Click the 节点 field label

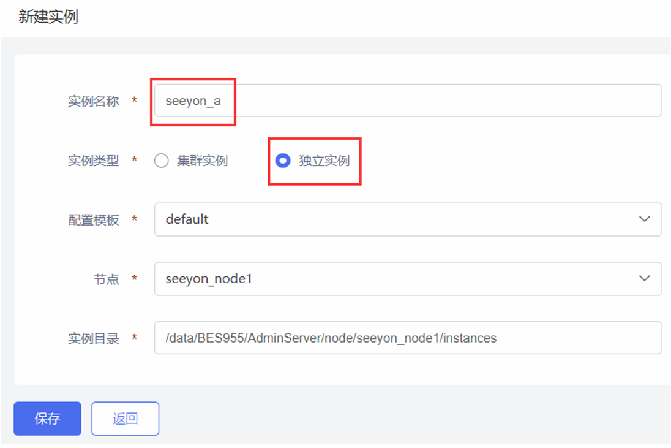pyautogui.click(x=106, y=279)
